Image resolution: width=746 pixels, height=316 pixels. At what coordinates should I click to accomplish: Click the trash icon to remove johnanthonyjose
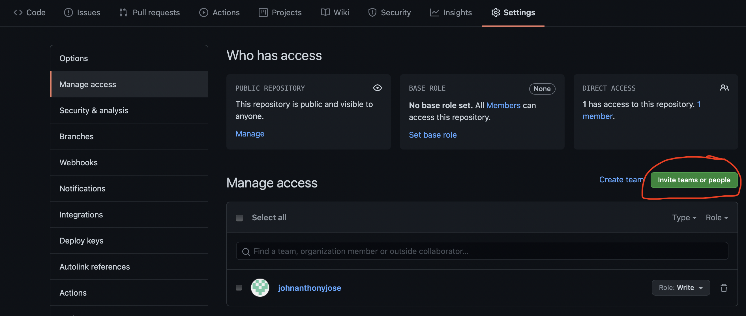point(723,288)
